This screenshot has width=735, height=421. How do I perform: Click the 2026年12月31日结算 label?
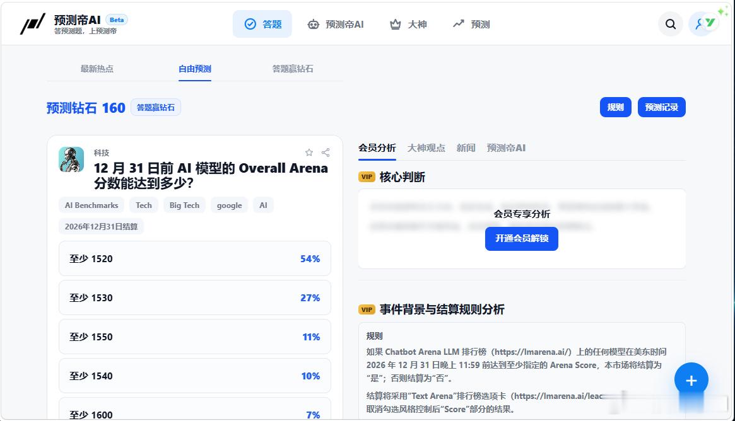pyautogui.click(x=101, y=227)
